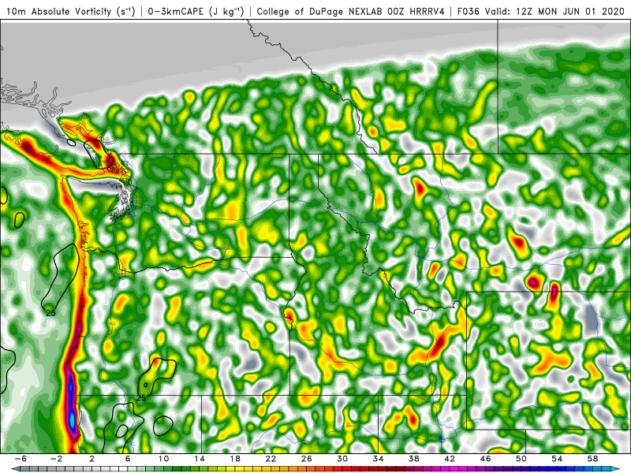Click the "46" color scale label
Image resolution: width=631 pixels, height=473 pixels.
pos(485,459)
